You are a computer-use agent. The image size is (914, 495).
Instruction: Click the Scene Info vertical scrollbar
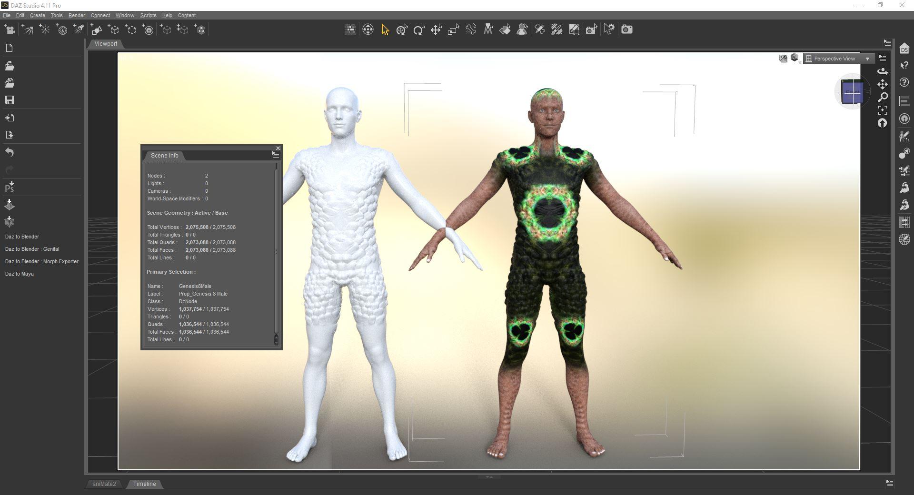point(276,253)
